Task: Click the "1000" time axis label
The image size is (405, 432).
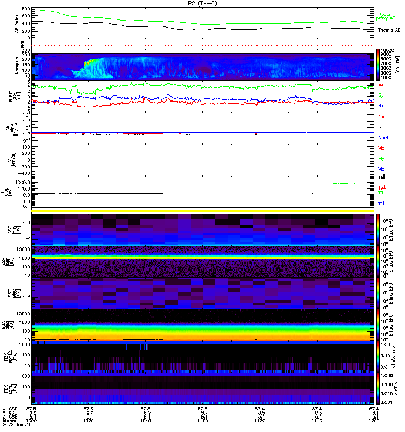Action: [x=31, y=421]
